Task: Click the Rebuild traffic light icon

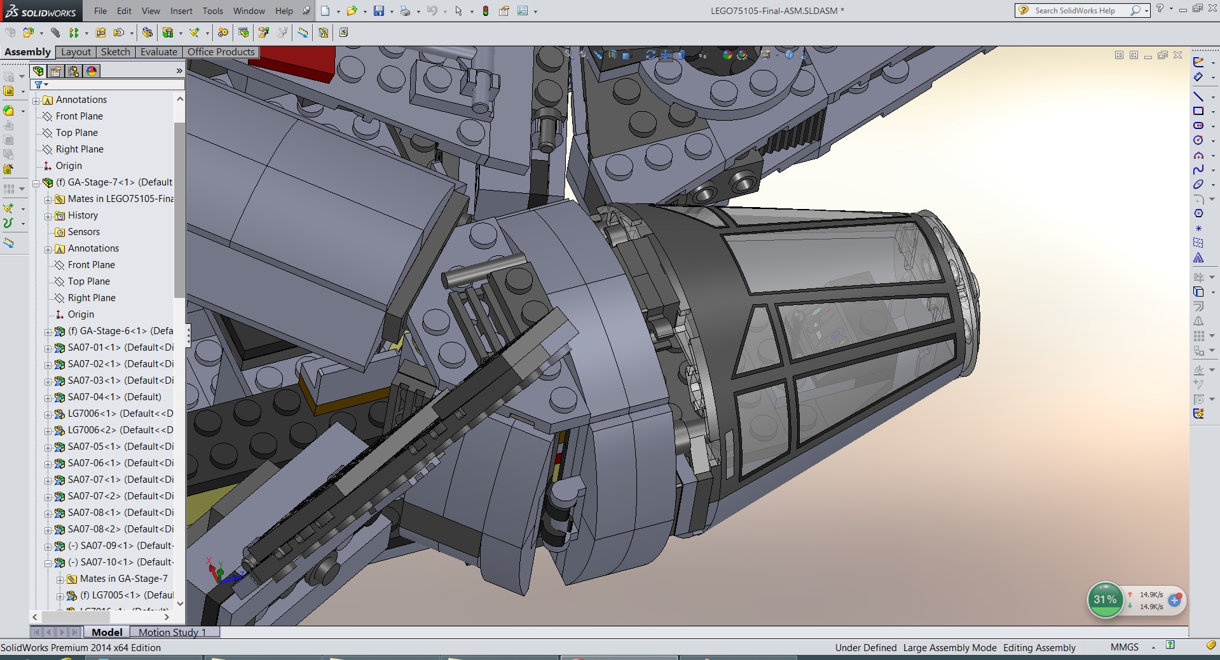Action: tap(486, 11)
